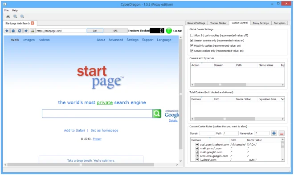Uncheck the accounts.google.com cookie rule
Viewport: 294px width, 175px height.
(197, 156)
